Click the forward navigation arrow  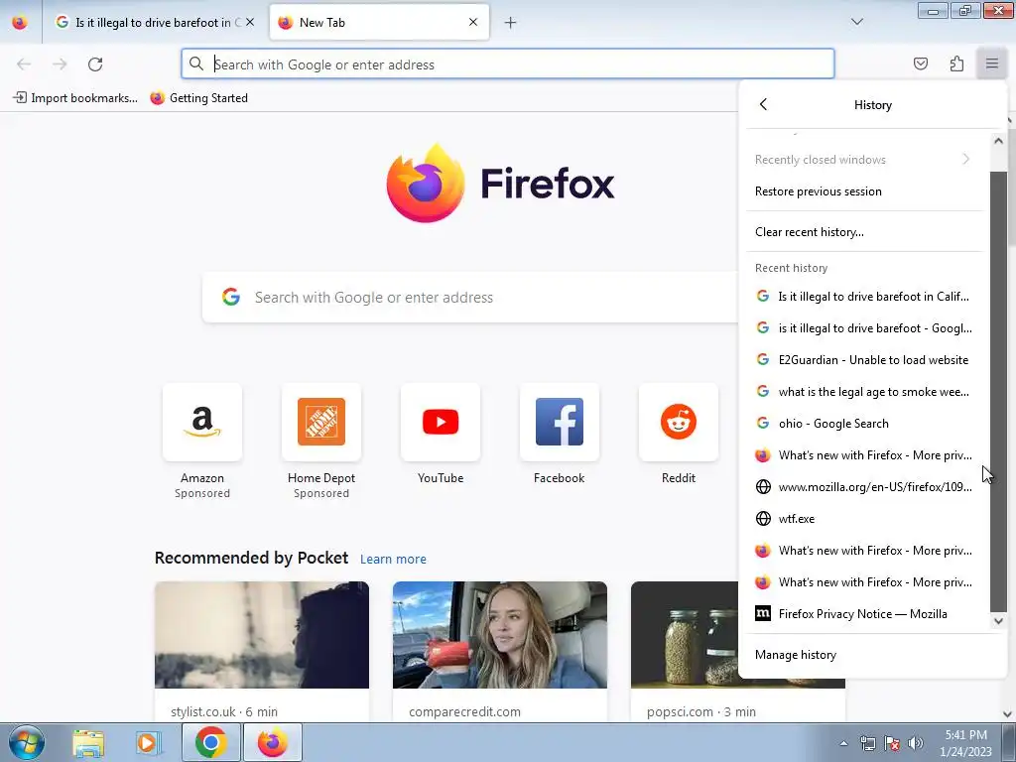click(60, 64)
